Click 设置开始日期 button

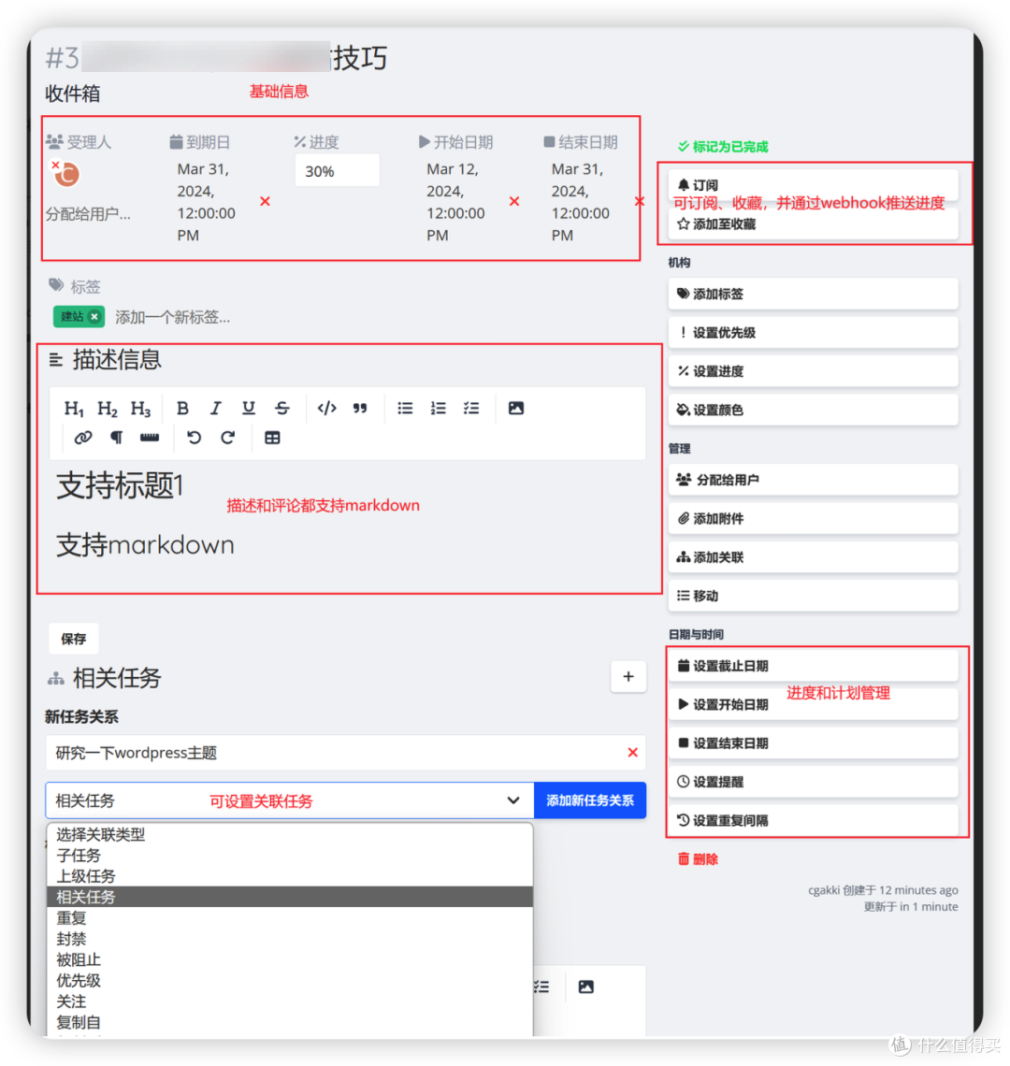[x=814, y=704]
